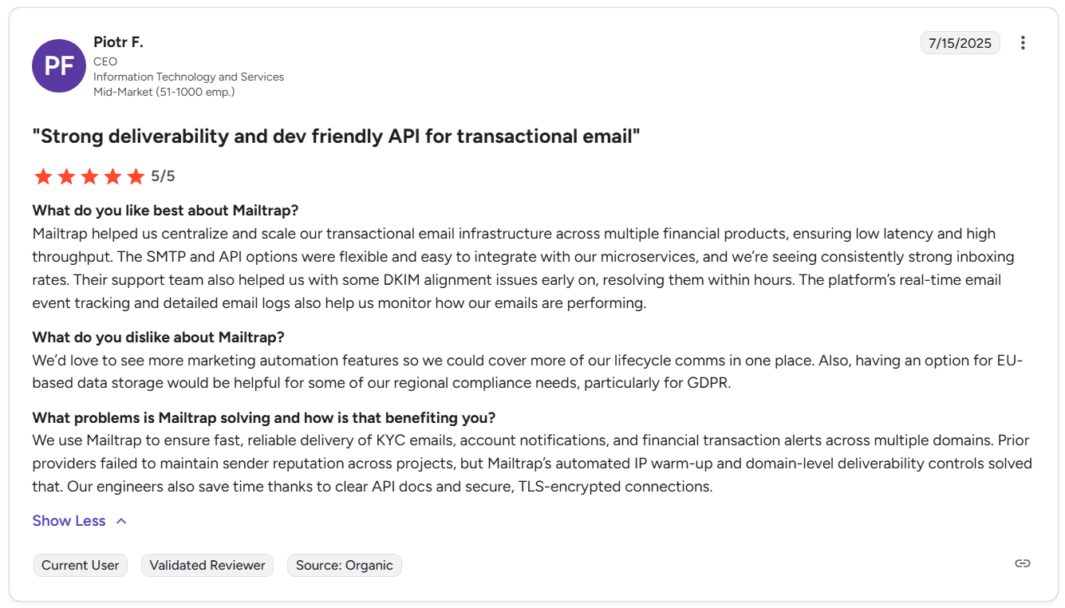Click the 7/15/2025 date chip

[960, 42]
